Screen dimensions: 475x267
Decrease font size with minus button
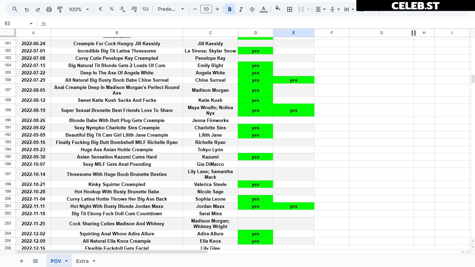[195, 9]
